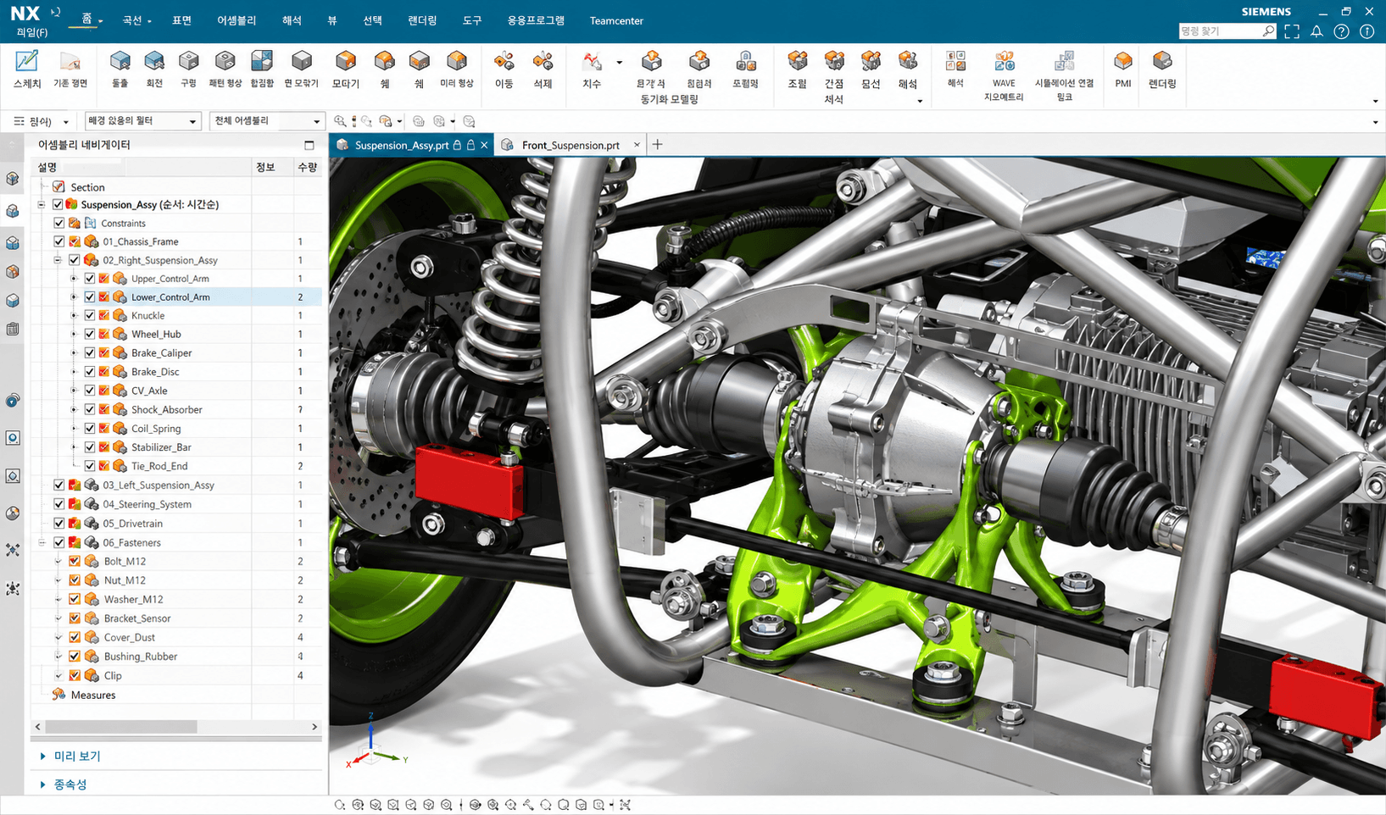The width and height of the screenshot is (1386, 815).
Task: Click the navigator scroll right arrow
Action: point(314,727)
